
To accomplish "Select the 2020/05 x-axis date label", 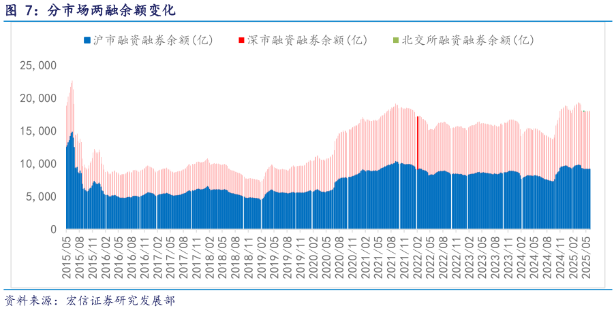I will [327, 257].
